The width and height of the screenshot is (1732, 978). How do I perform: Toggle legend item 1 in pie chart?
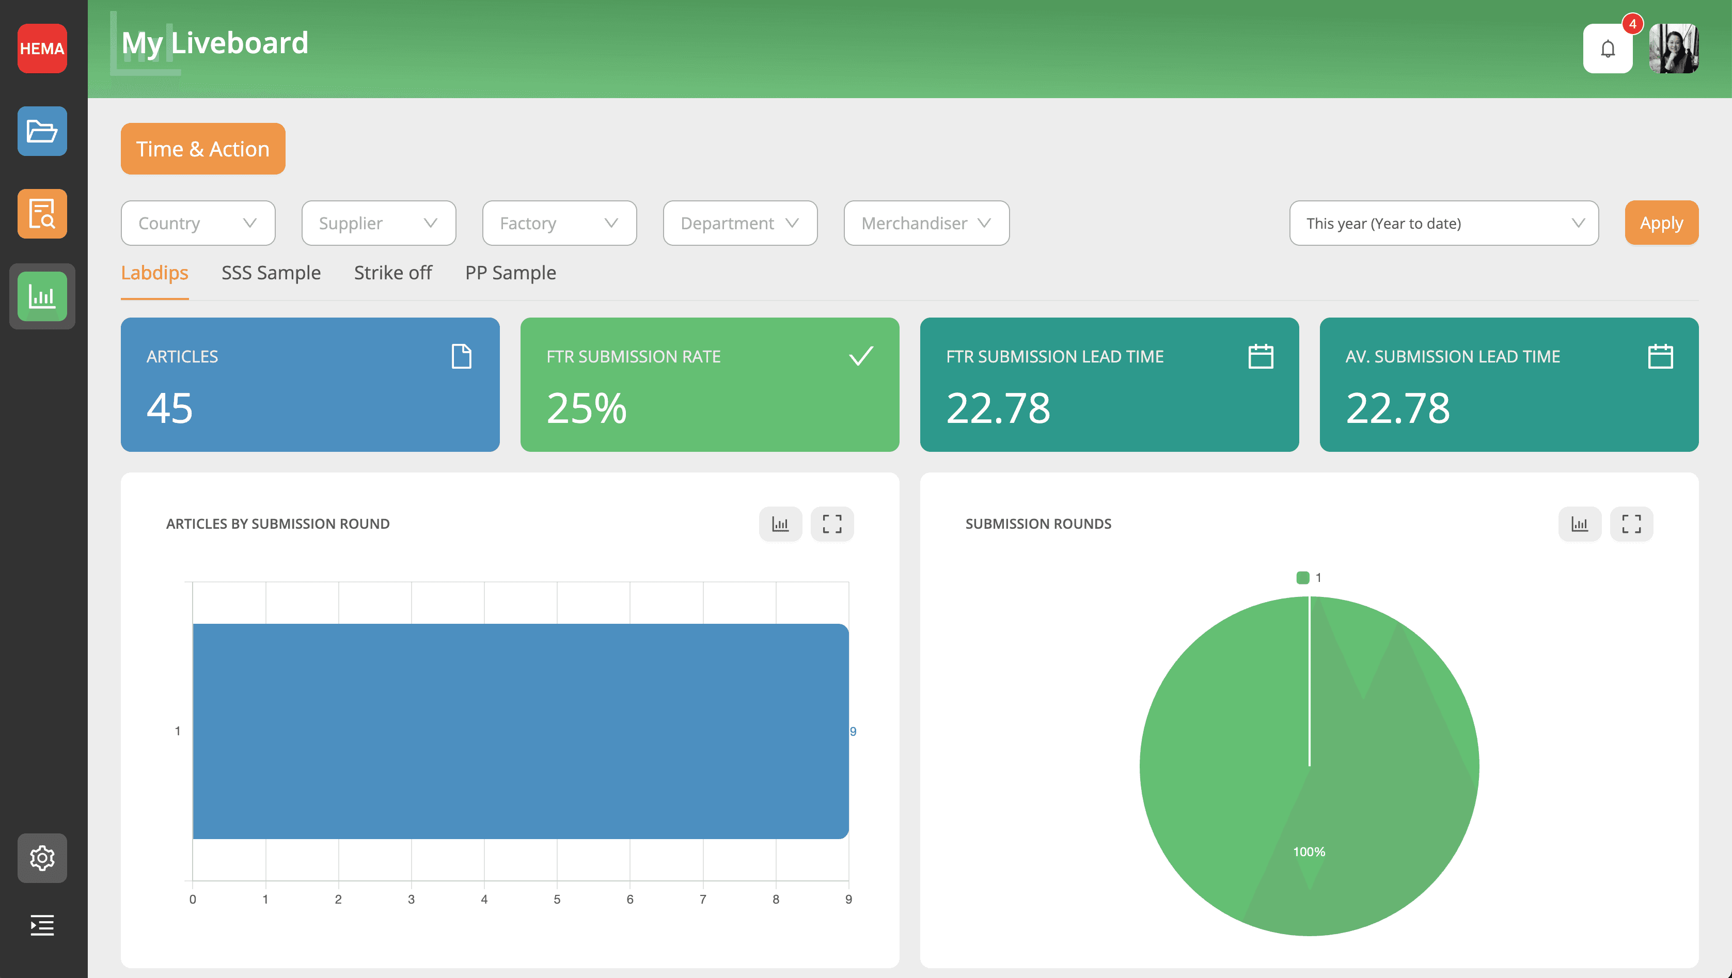point(1309,577)
